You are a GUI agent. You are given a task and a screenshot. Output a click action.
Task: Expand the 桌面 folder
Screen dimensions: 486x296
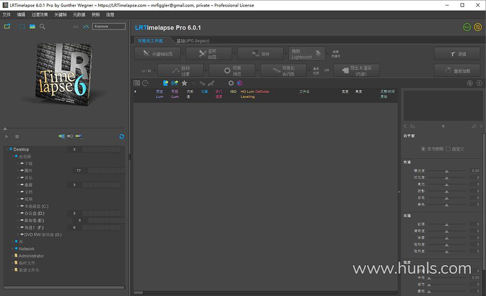(x=18, y=185)
